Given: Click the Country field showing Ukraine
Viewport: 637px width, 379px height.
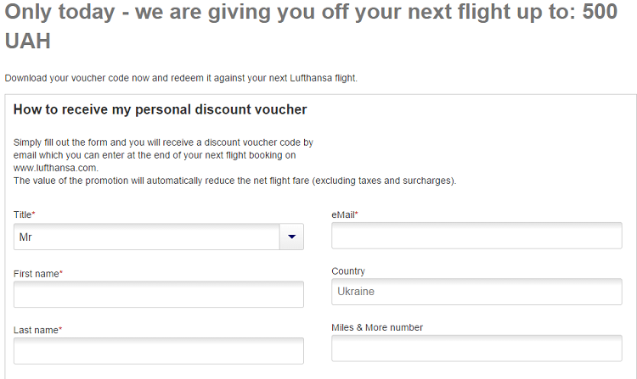Looking at the screenshot, I should (x=476, y=292).
